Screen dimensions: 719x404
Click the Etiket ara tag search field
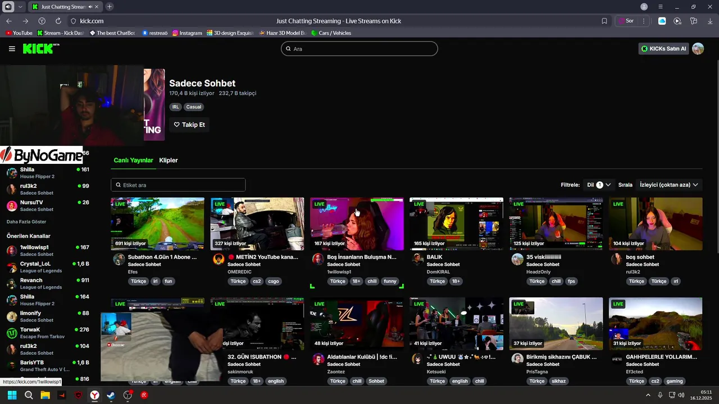[178, 185]
